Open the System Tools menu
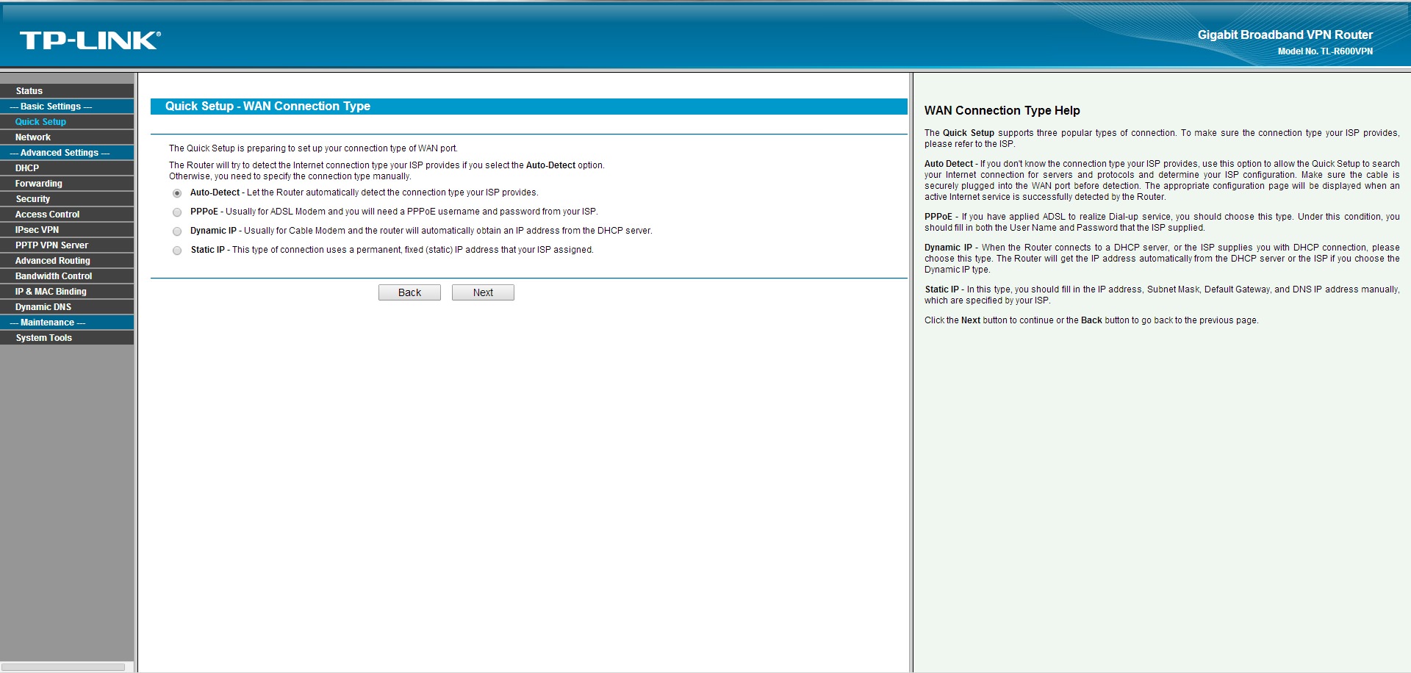The image size is (1411, 673). tap(67, 338)
